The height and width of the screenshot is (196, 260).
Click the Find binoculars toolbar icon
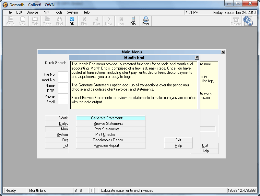tap(59, 21)
